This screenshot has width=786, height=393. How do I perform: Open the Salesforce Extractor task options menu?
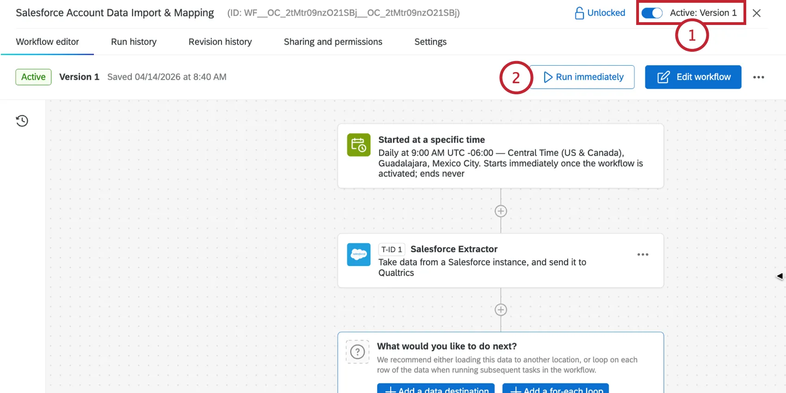point(643,255)
